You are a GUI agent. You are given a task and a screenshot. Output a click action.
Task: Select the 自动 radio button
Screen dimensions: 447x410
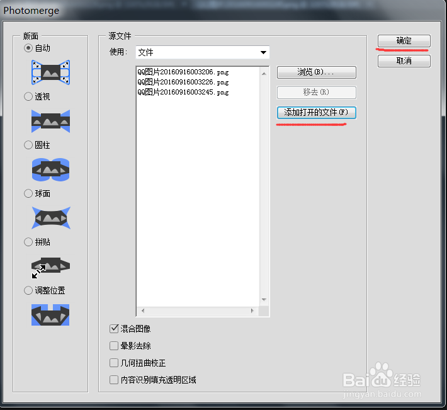[x=28, y=48]
